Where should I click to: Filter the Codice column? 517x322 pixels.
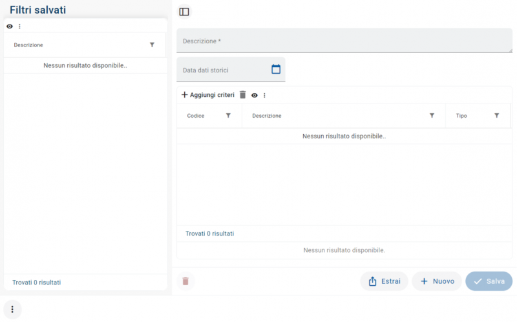click(228, 116)
